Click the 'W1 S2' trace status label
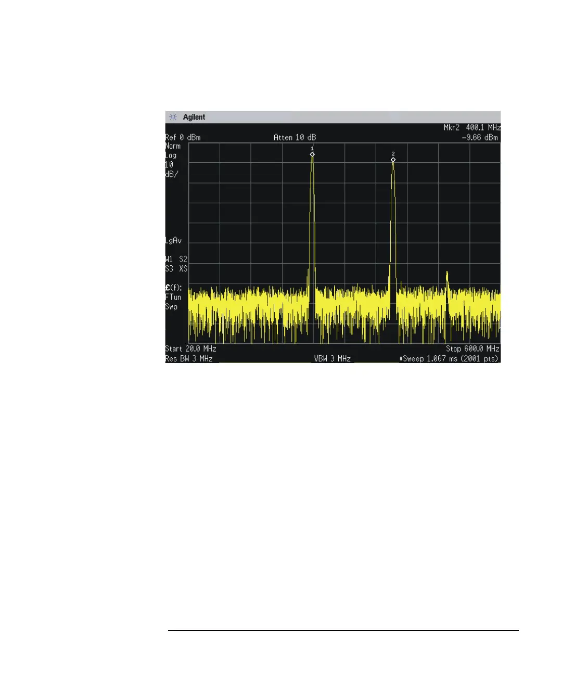 (176, 259)
